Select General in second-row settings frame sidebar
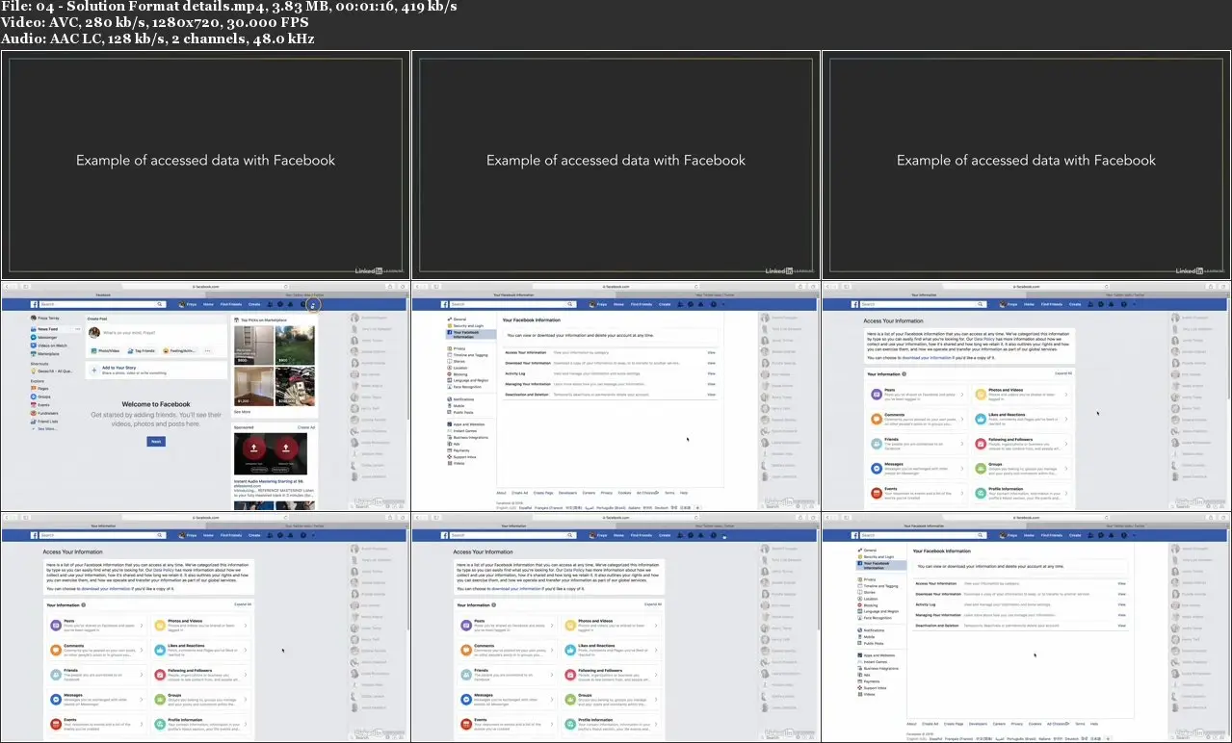The height and width of the screenshot is (743, 1232). coord(457,320)
